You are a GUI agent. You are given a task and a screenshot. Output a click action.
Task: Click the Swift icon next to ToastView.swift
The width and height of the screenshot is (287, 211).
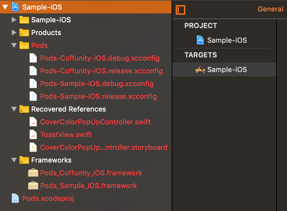click(x=33, y=135)
